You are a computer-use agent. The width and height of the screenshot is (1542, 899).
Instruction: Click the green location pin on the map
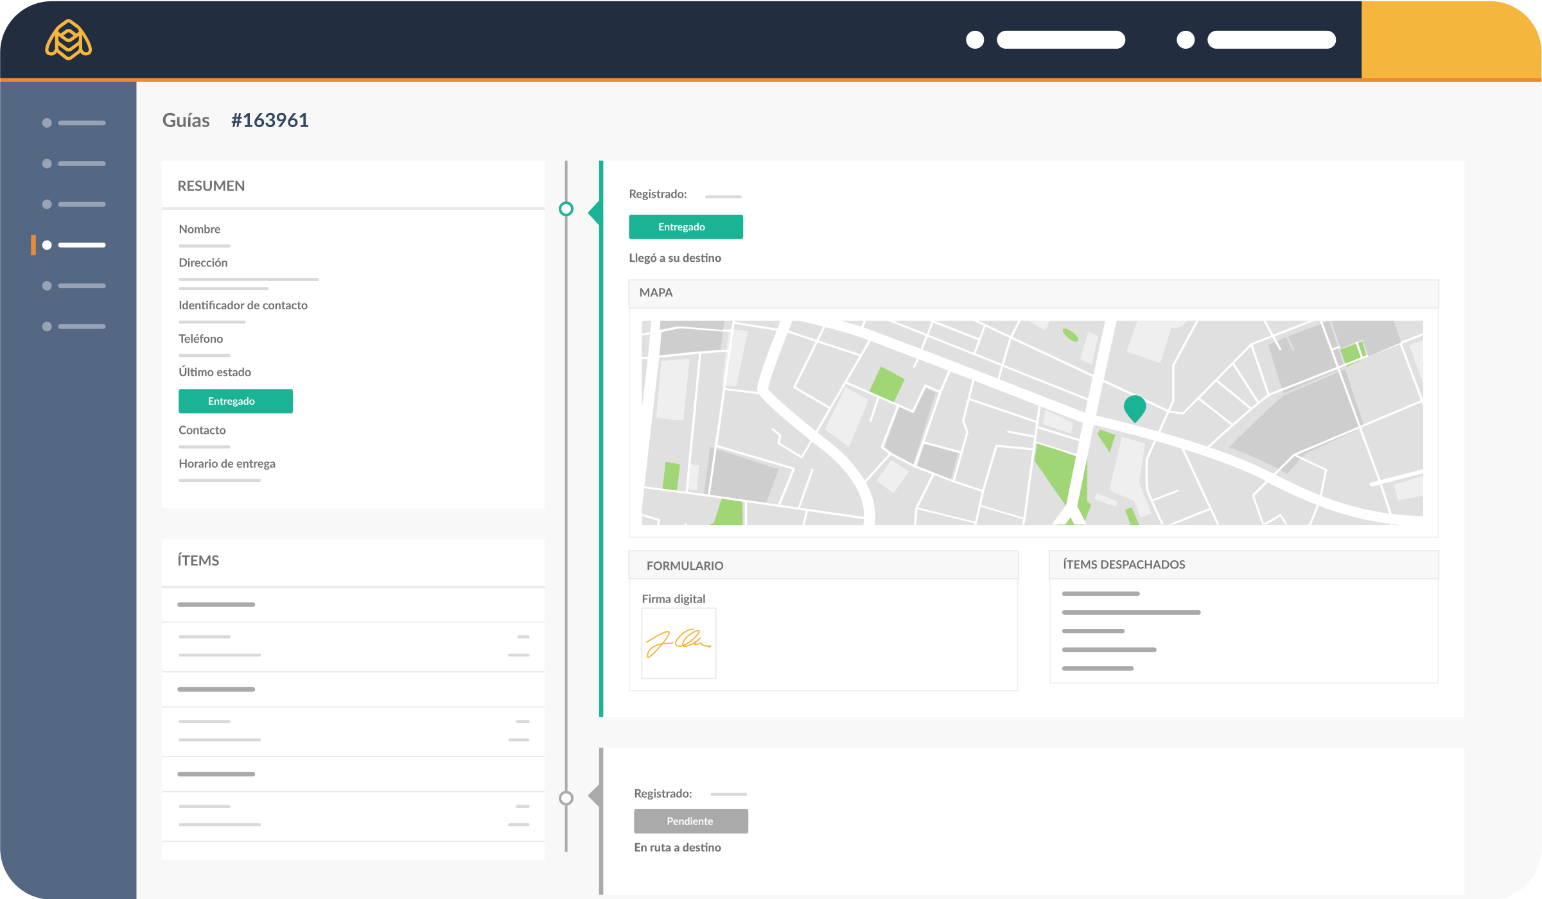[x=1135, y=408]
